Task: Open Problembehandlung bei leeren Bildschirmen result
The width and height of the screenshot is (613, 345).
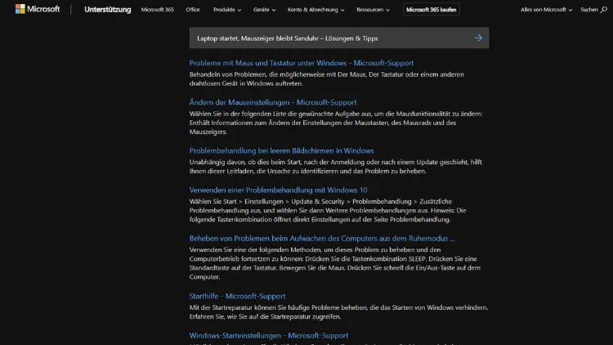Action: (x=281, y=150)
